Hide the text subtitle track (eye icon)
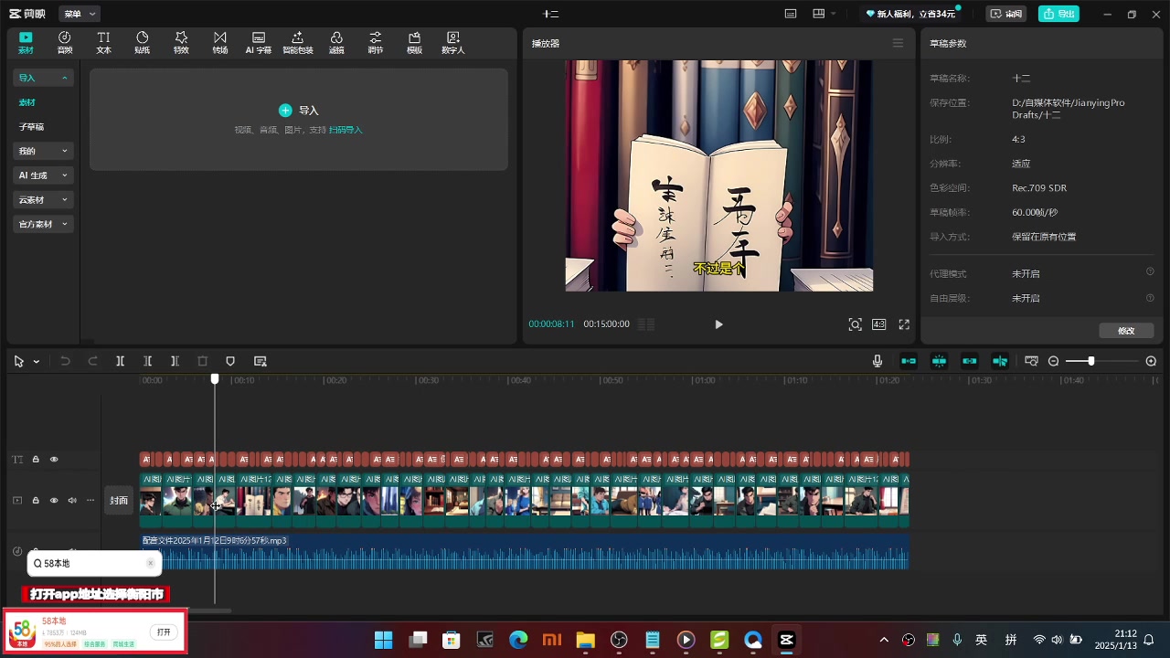The image size is (1170, 658). pyautogui.click(x=54, y=459)
